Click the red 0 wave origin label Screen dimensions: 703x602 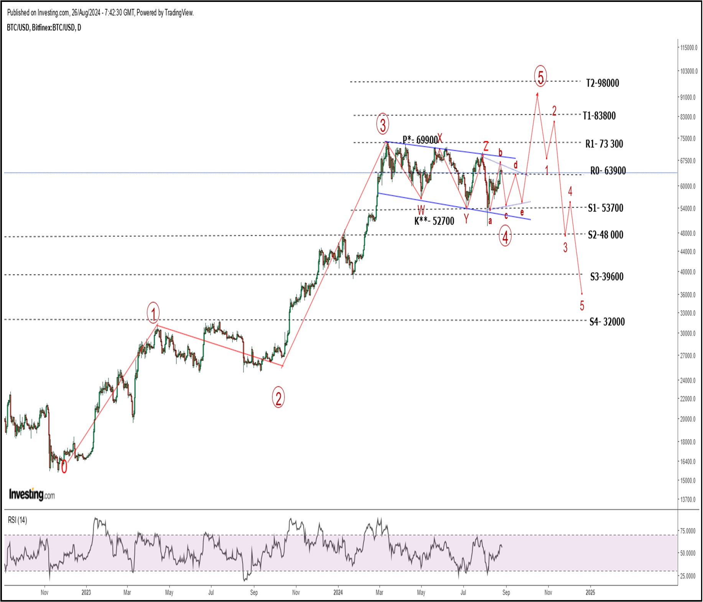[x=64, y=467]
